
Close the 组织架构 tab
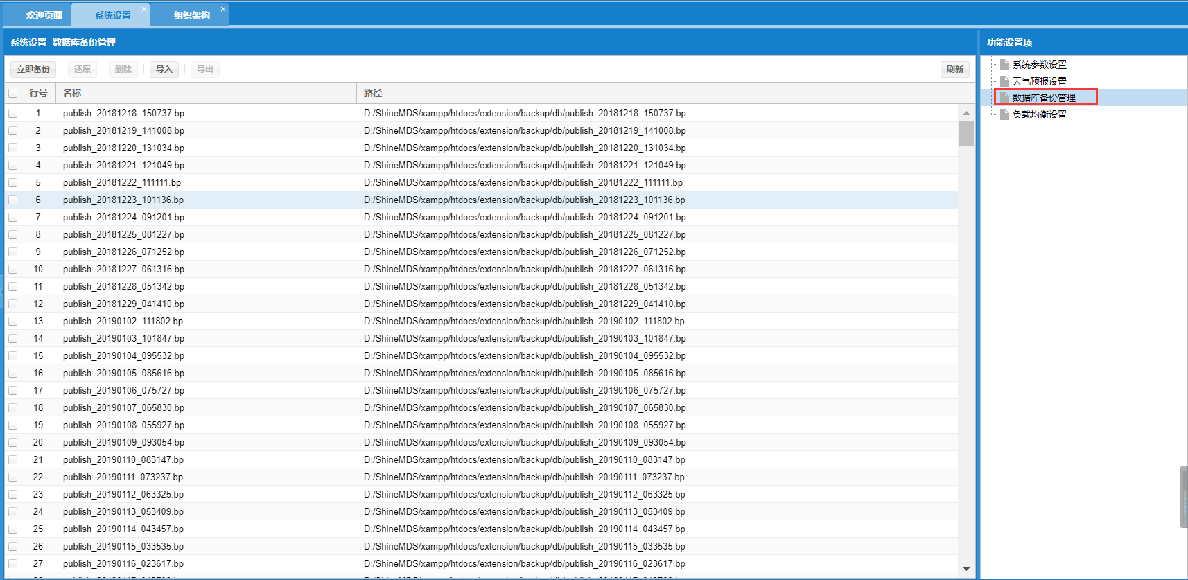coord(223,9)
